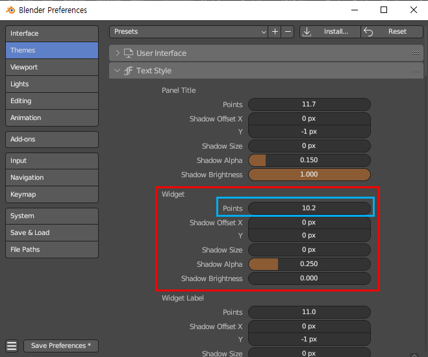Expand the User Interface panel
Viewport: 428px width, 357px height.
(x=118, y=53)
